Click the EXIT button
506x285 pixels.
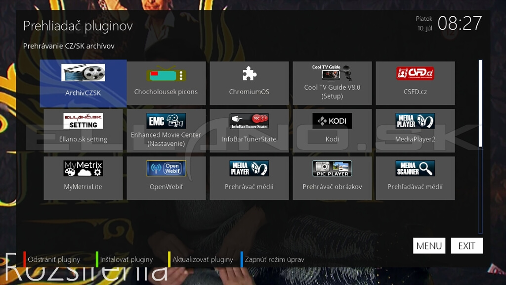466,246
